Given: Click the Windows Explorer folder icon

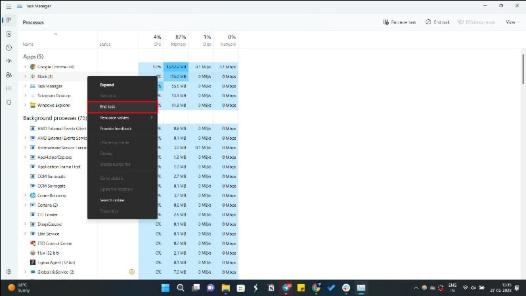Looking at the screenshot, I should click(33, 105).
